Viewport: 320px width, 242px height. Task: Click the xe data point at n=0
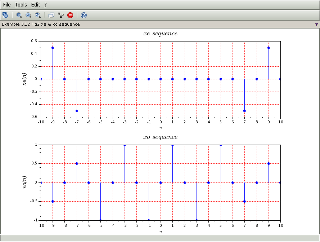161,79
